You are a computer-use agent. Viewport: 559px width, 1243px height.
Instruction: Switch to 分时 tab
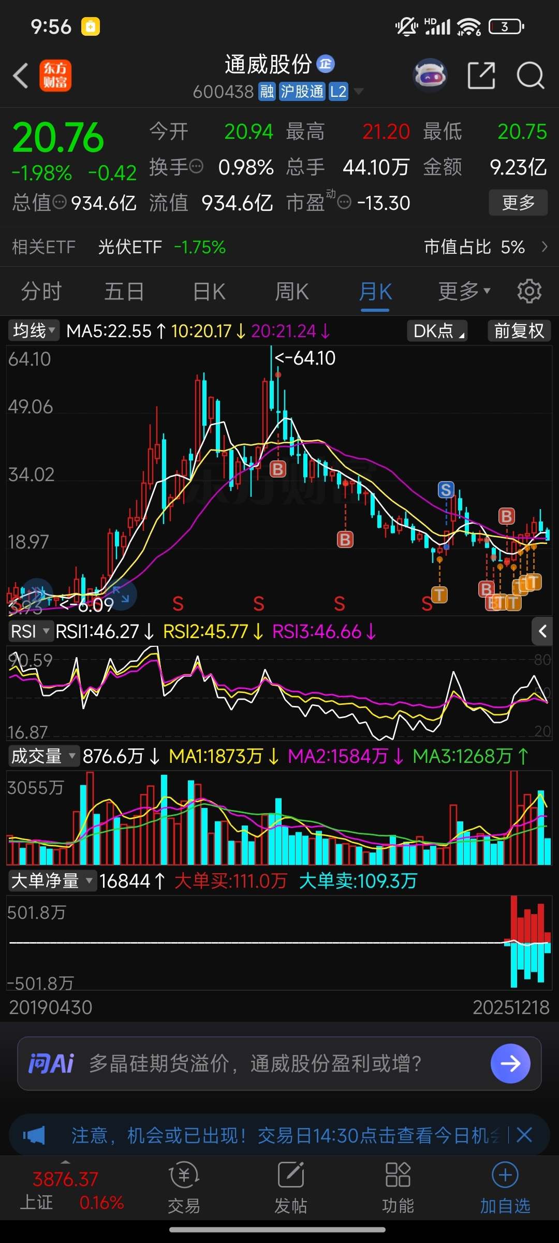pos(41,291)
